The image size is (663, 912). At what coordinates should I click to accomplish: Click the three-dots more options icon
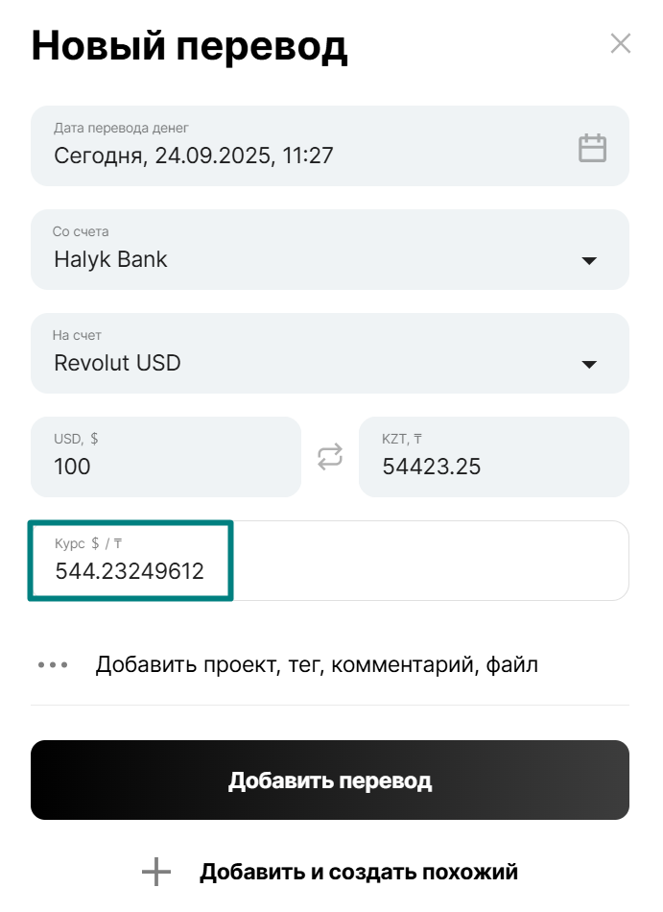coord(54,664)
